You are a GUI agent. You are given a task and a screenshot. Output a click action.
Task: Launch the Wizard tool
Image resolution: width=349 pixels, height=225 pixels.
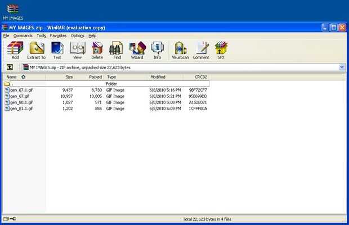(137, 50)
